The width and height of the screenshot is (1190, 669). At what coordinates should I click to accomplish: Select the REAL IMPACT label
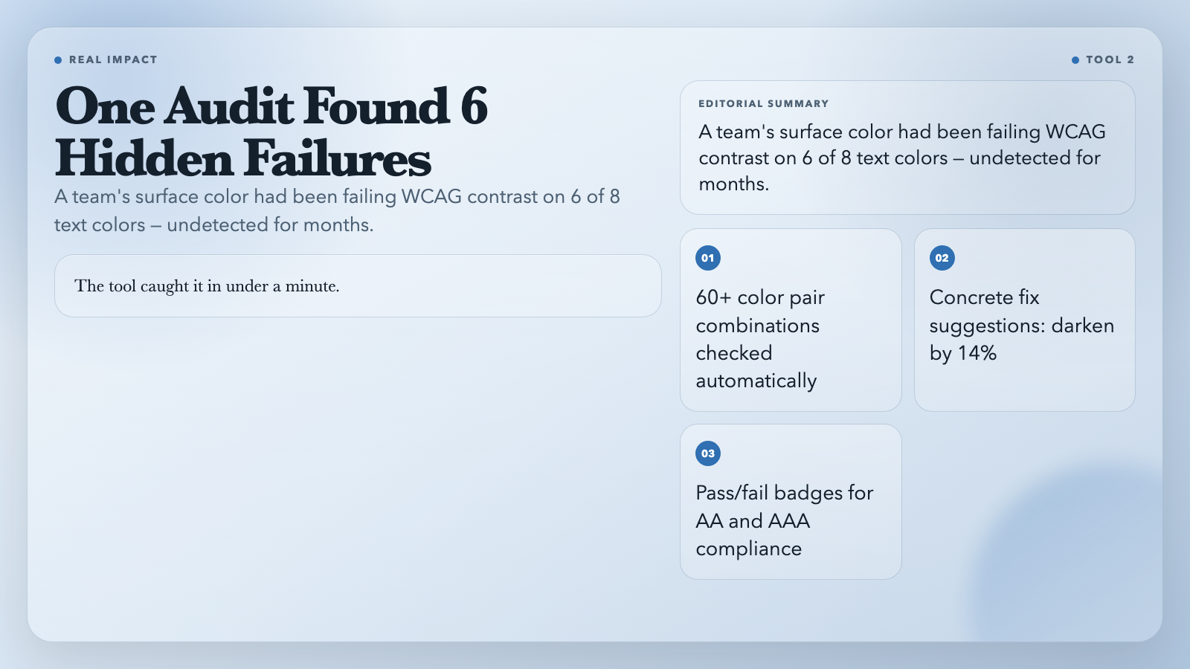click(113, 59)
